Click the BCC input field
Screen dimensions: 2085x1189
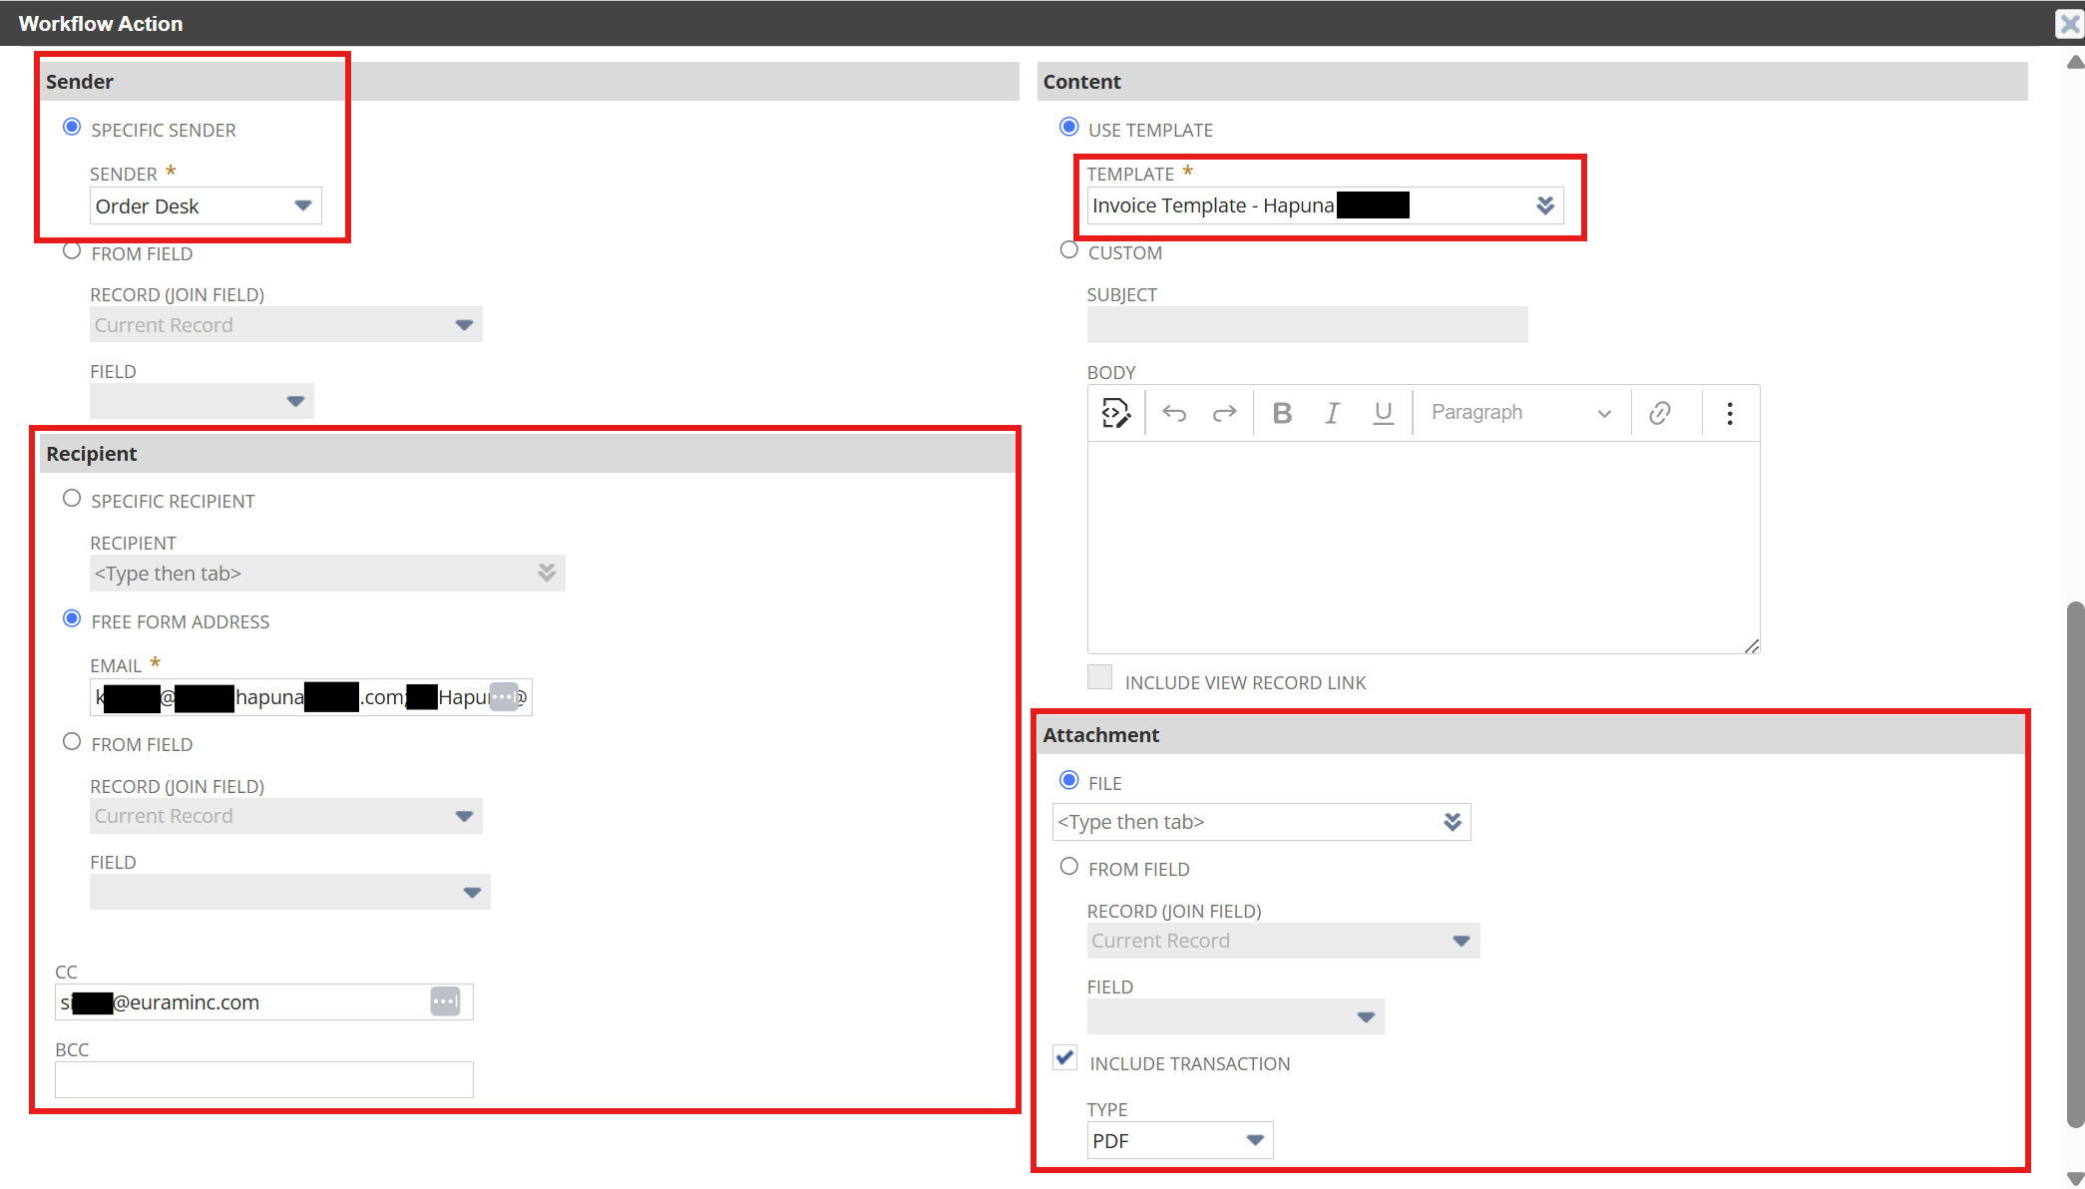pyautogui.click(x=263, y=1079)
